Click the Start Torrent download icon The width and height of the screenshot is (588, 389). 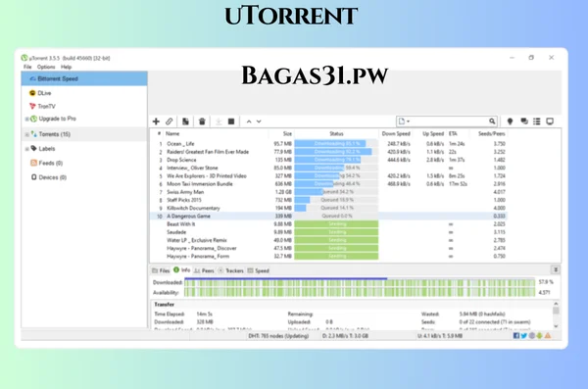point(219,122)
